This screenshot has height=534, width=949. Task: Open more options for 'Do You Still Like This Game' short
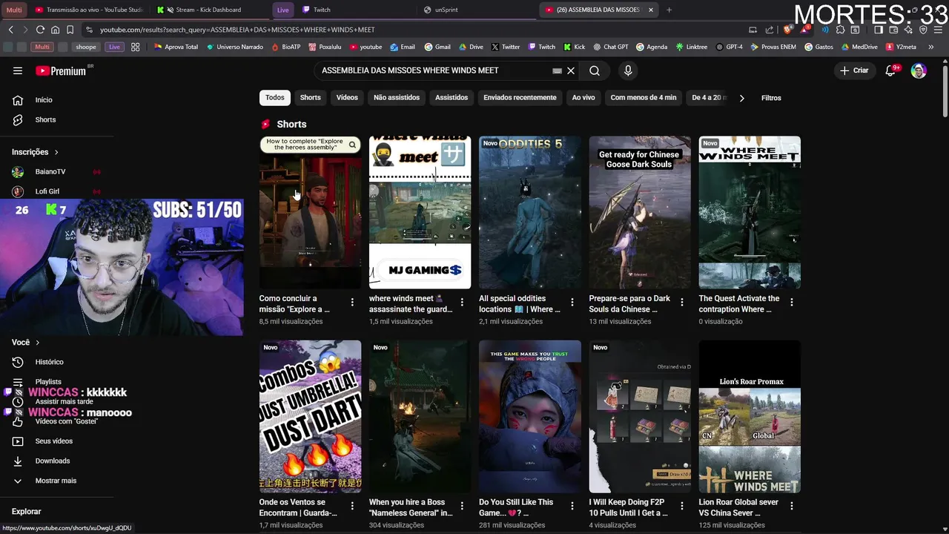point(572,506)
